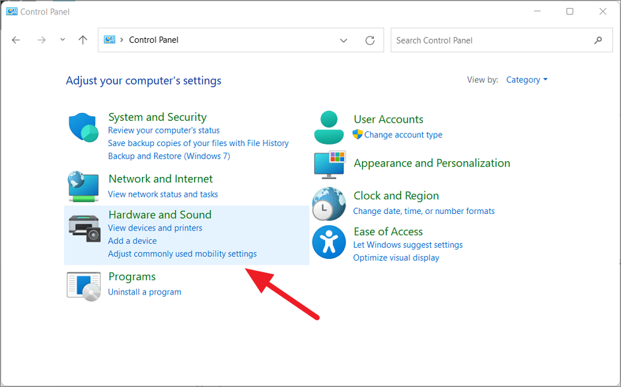Click the Back navigation arrow
Screen dimensions: 621x387
click(x=16, y=40)
